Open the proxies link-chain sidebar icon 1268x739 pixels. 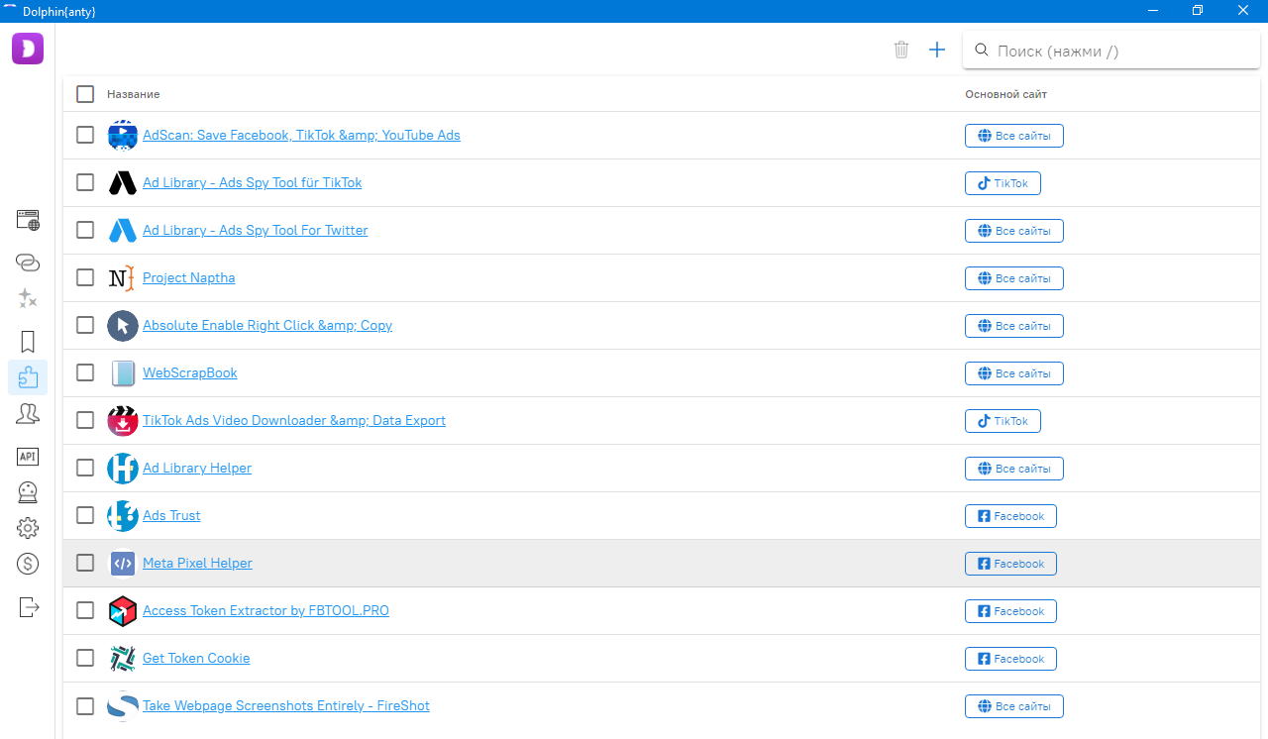28,263
